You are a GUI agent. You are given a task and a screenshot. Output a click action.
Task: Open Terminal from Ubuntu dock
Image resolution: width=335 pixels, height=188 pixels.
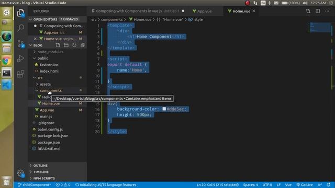(6, 73)
